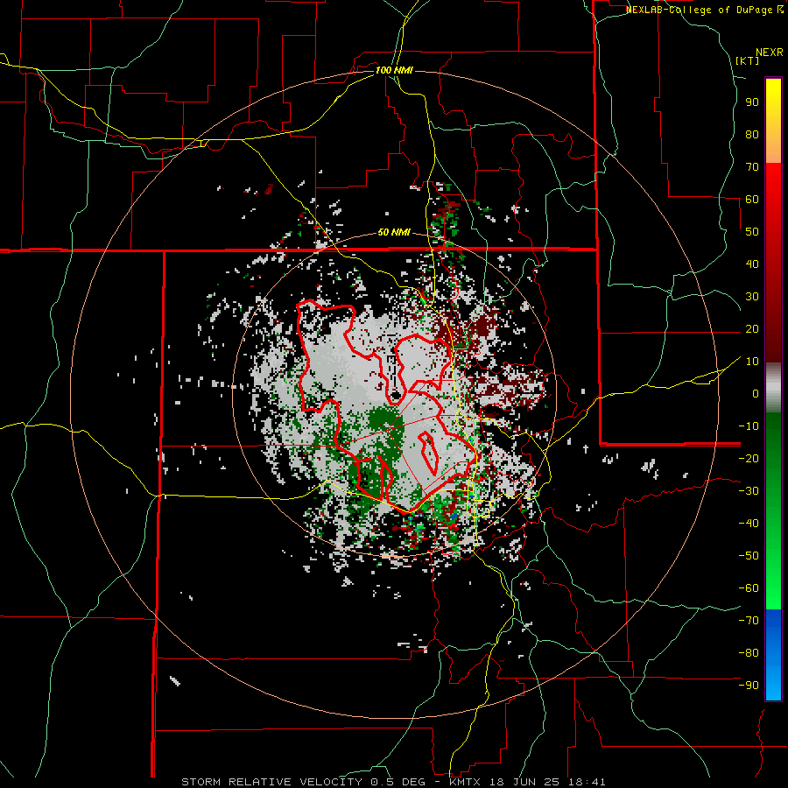
Task: Click the yellow top segment of color bar
Action: click(x=773, y=120)
